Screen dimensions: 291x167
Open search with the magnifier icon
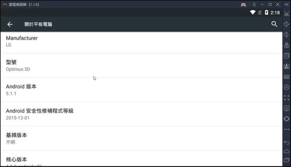coord(274,24)
